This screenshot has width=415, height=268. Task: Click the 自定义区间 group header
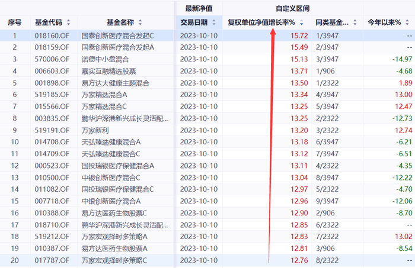point(293,8)
